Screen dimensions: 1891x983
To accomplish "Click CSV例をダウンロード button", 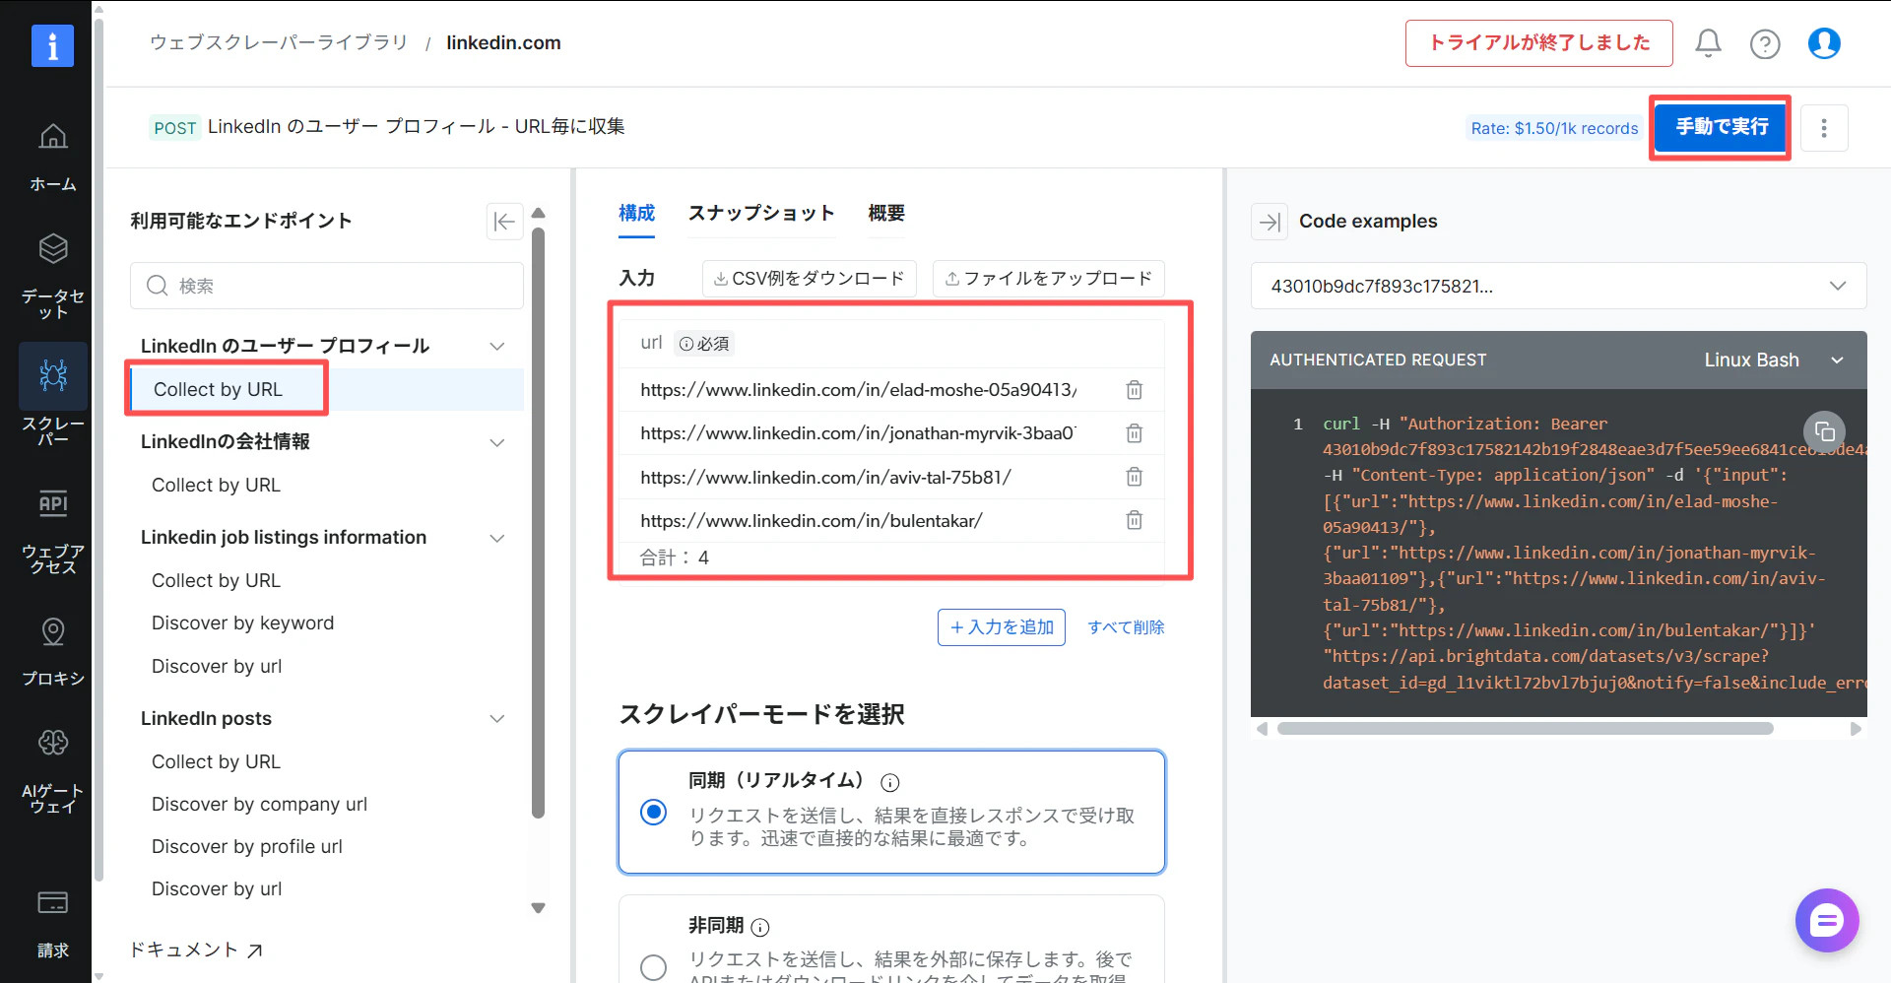I will [810, 279].
